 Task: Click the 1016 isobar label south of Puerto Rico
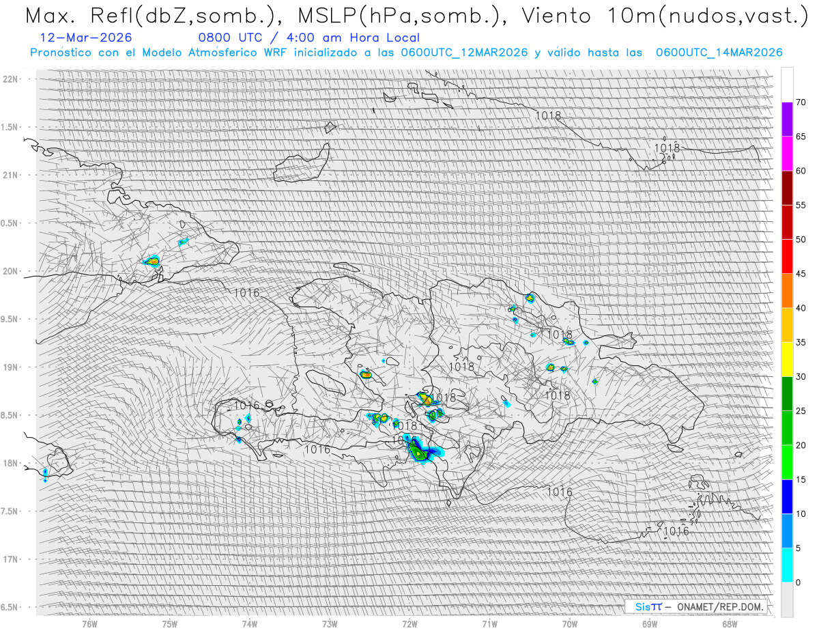point(676,531)
